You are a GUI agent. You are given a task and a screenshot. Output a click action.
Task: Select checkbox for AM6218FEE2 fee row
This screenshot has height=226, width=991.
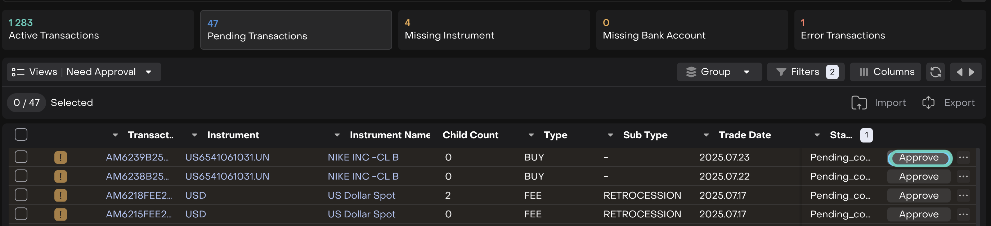21,195
